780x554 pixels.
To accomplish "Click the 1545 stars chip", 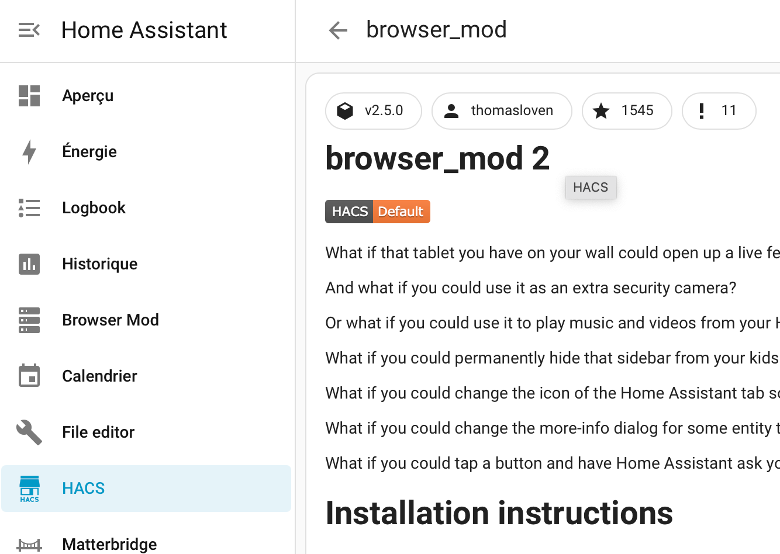I will click(x=627, y=111).
